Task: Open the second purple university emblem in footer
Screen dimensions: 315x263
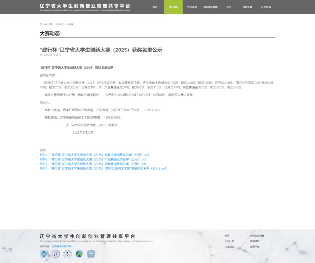Action: click(x=56, y=254)
